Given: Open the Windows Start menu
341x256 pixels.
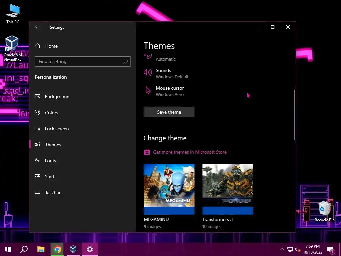Looking at the screenshot, I should (x=8, y=249).
